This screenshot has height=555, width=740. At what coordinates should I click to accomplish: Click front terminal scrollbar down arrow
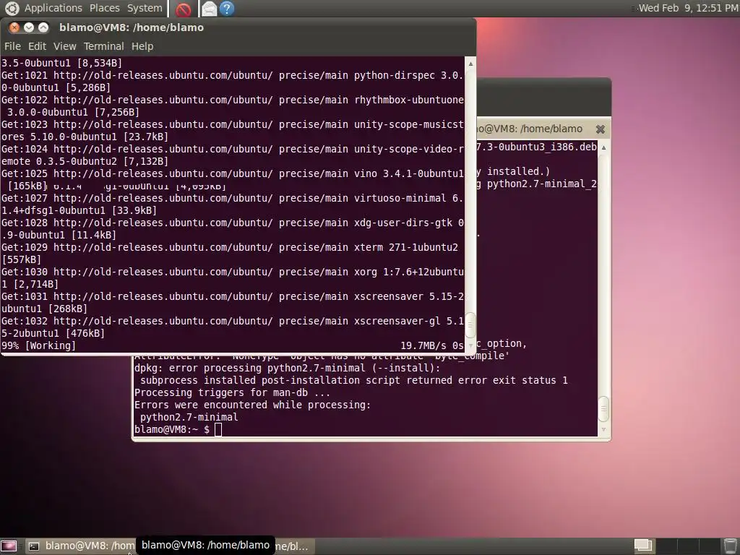coord(470,346)
